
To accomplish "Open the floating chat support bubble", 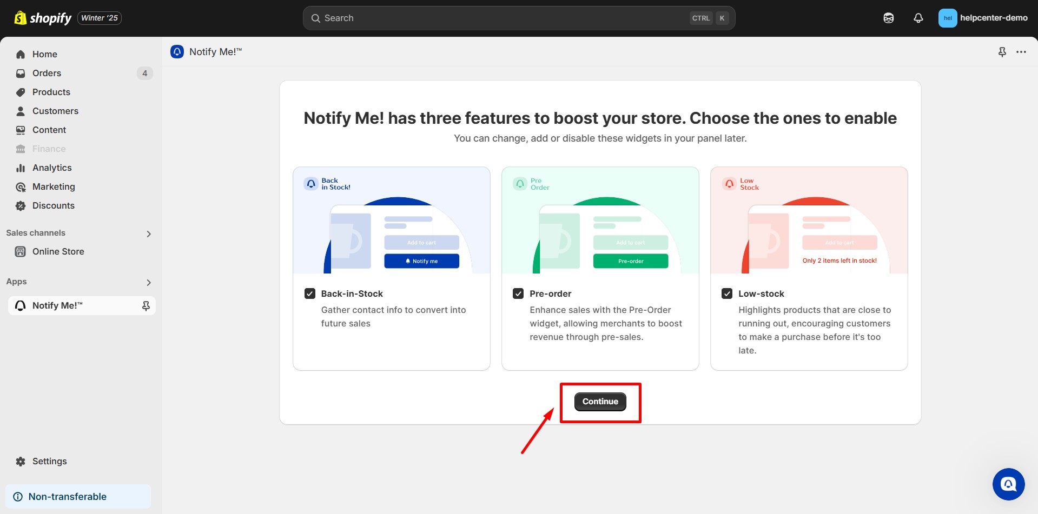I will point(1008,484).
